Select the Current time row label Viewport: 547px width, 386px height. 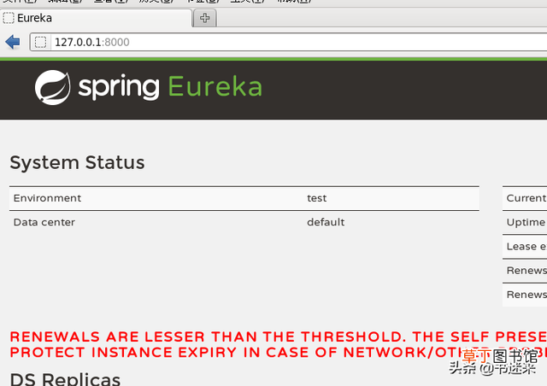click(526, 198)
